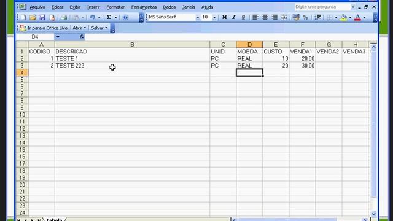Screen dimensions: 393x221
Task: Click in the 'Digite uma pergunta' box
Action: [x=322, y=7]
